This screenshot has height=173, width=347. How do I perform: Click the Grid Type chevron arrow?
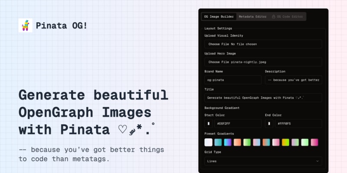coord(317,161)
